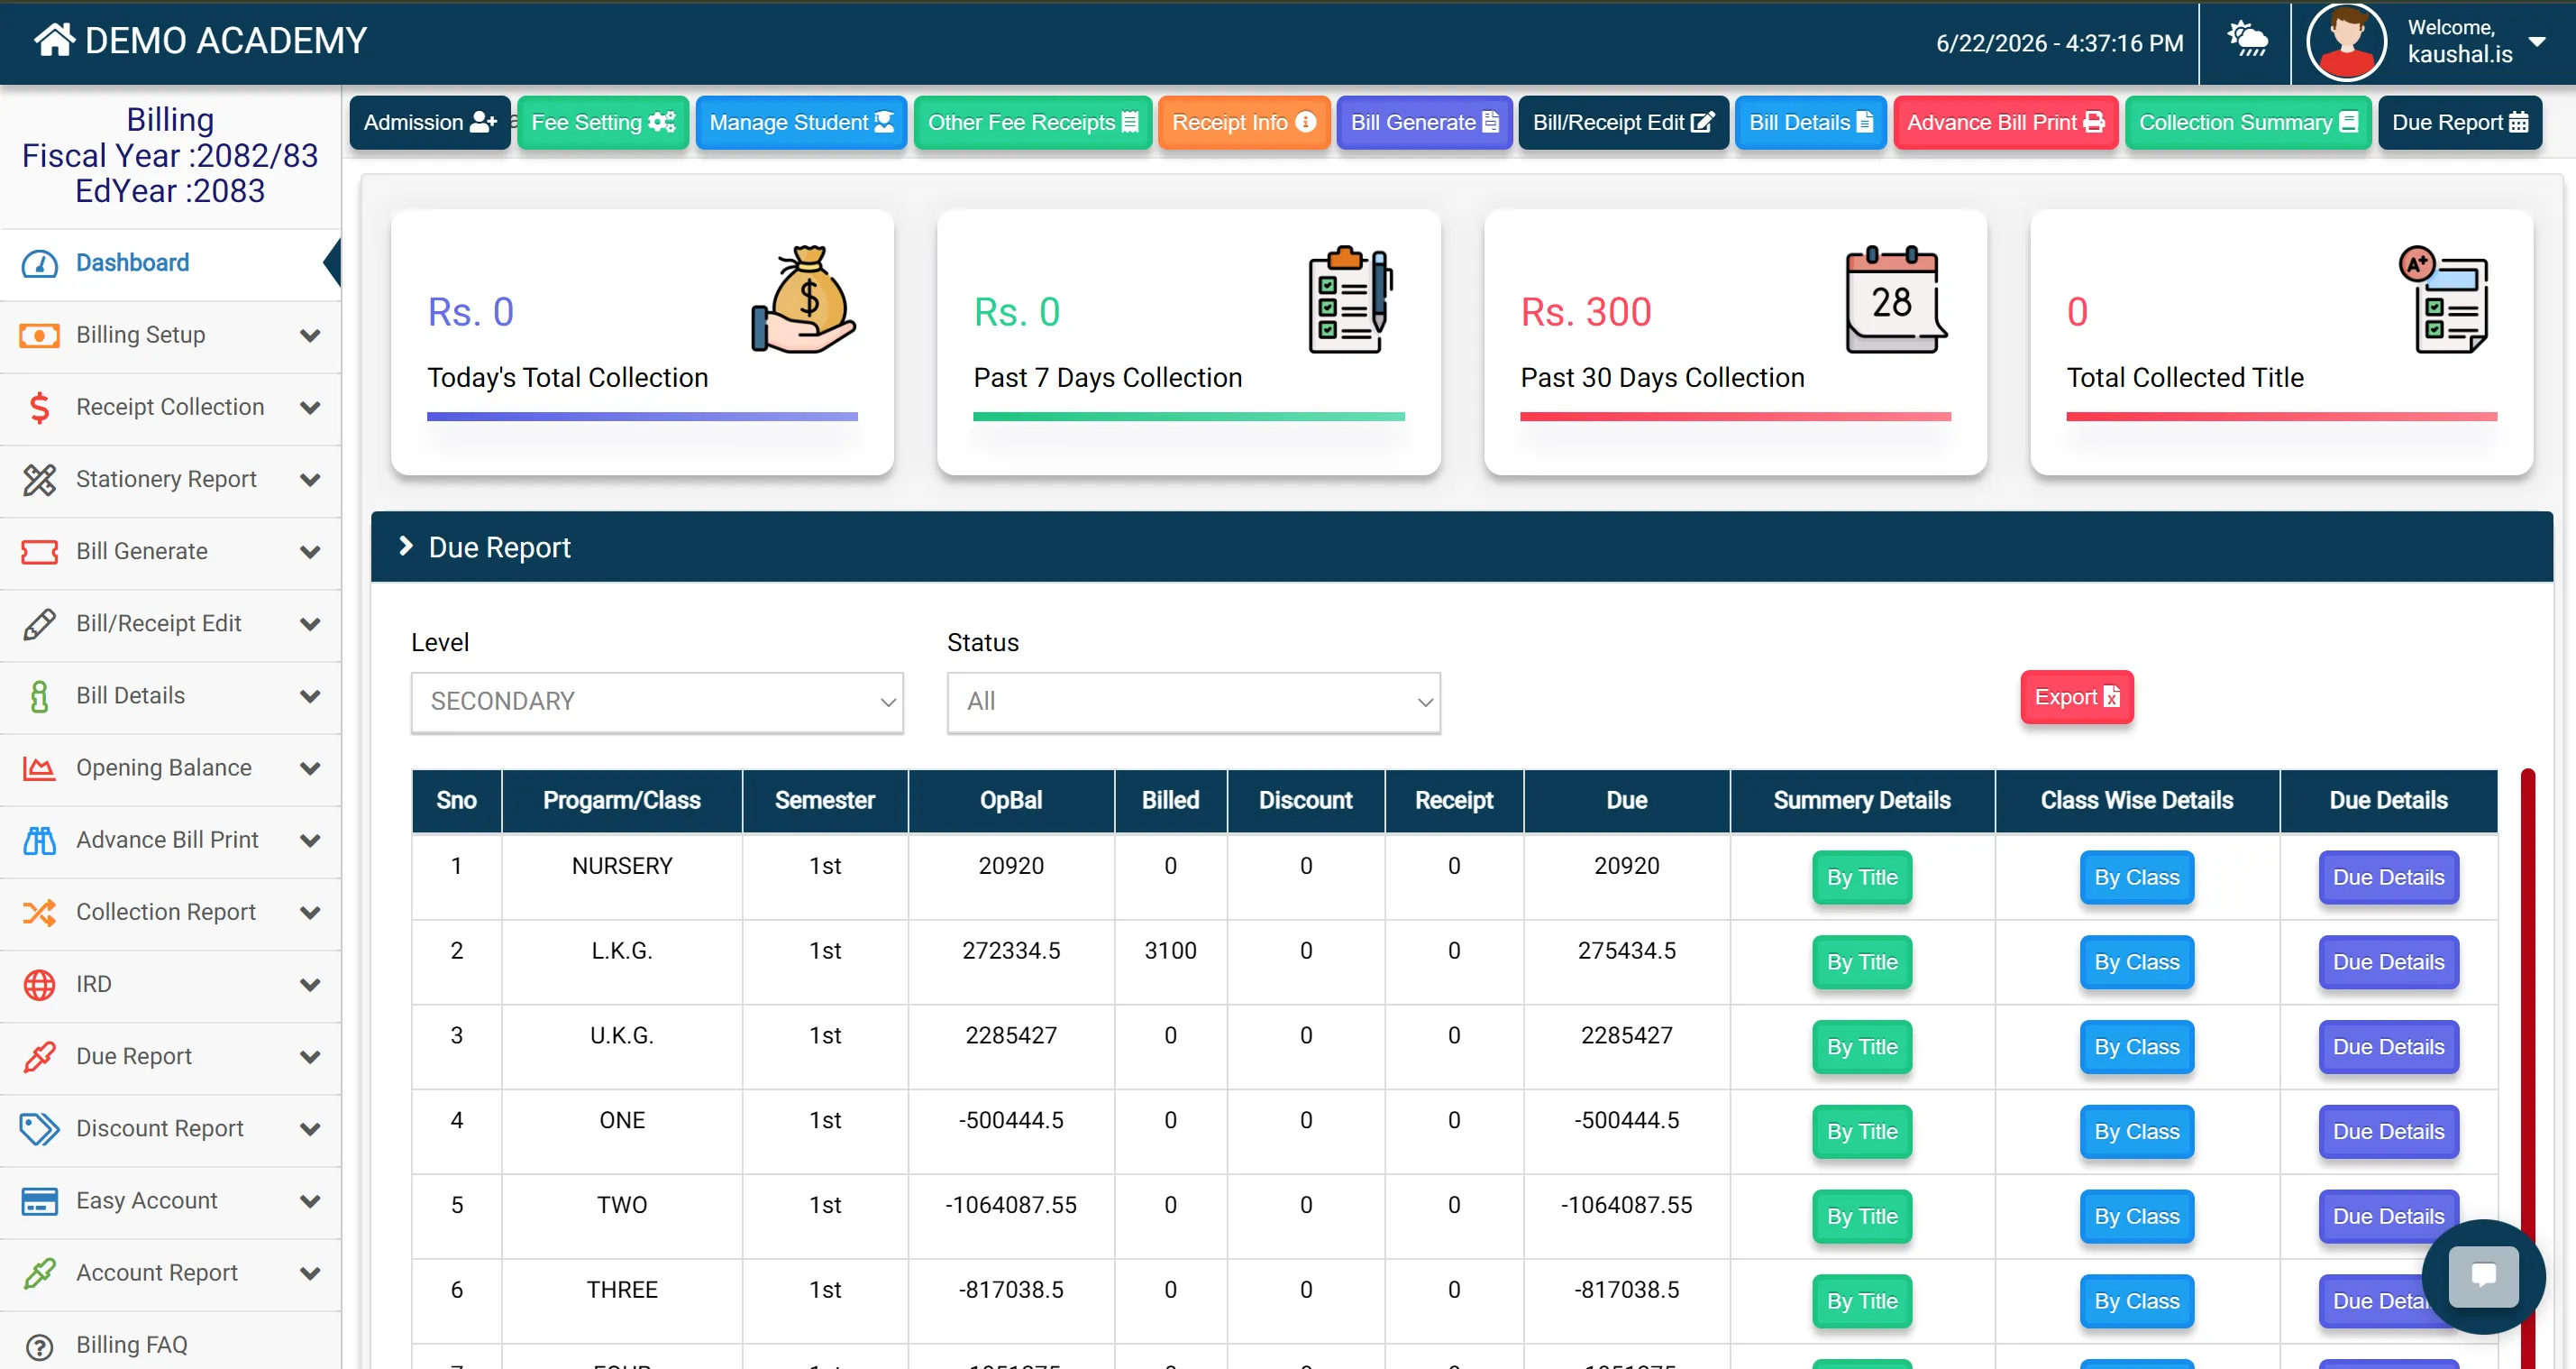Click the Due Report red pencil icon
The image size is (2576, 1369).
pos(40,1056)
